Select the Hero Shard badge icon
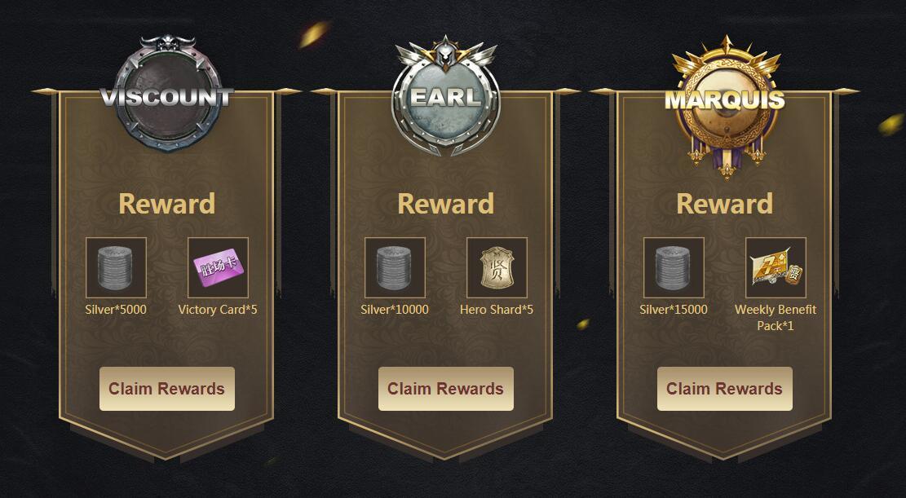This screenshot has height=498, width=906. pyautogui.click(x=497, y=267)
